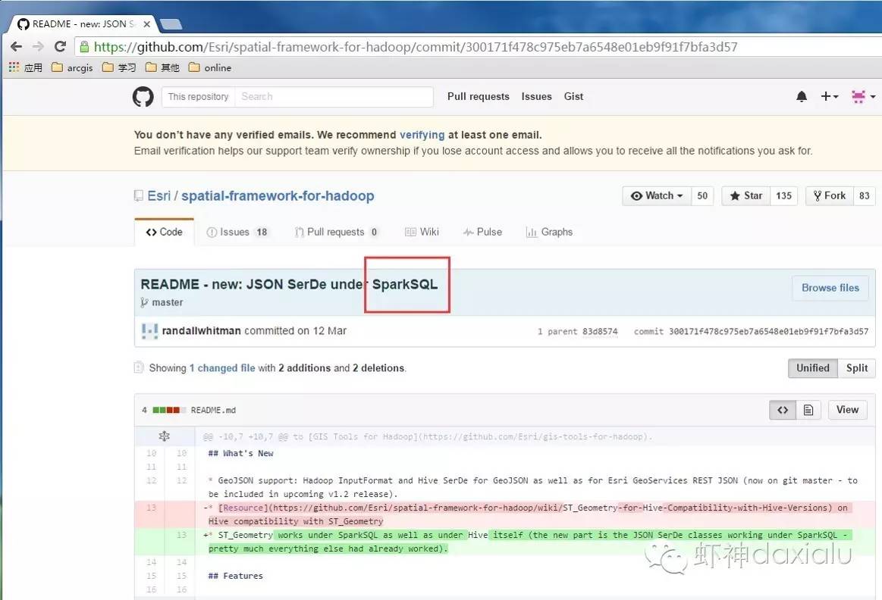Click randallwhitman's avatar image

point(149,331)
